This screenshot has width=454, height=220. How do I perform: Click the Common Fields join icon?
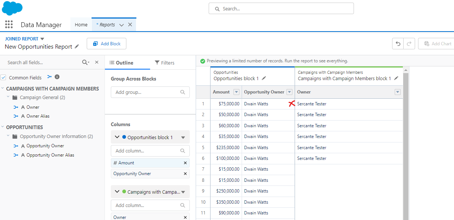[x=49, y=77]
